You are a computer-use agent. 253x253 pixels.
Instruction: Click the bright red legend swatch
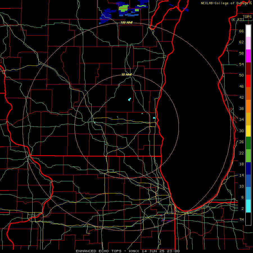tap(248, 81)
